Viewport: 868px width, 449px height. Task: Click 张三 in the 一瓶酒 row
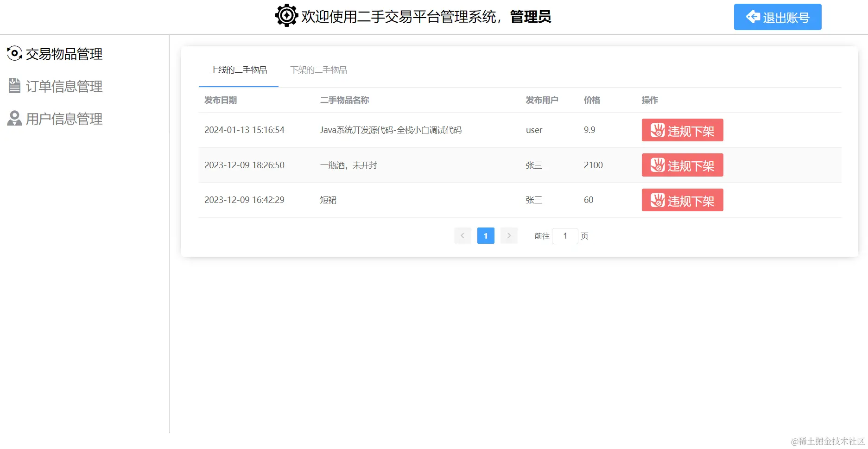(534, 165)
